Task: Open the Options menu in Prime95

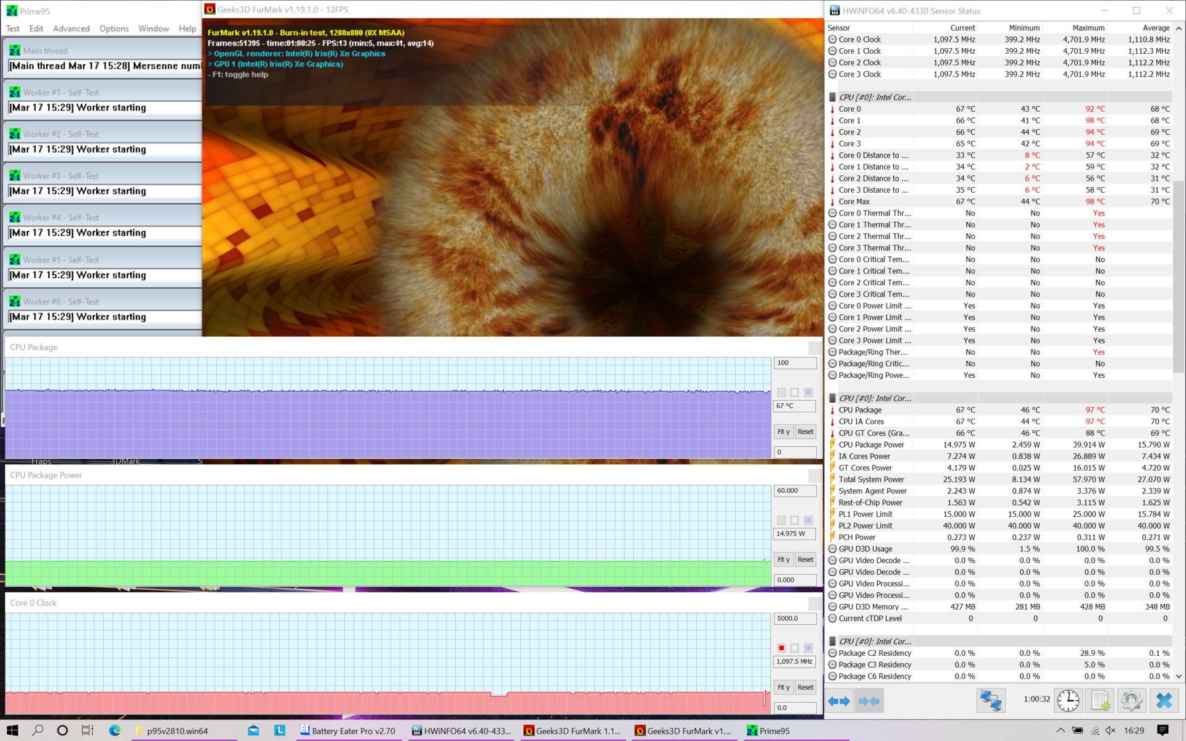Action: (114, 28)
